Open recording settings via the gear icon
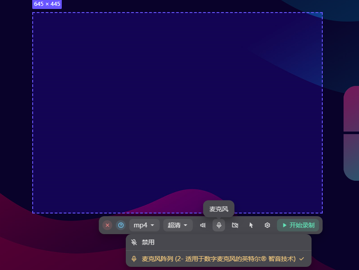The image size is (359, 270). [x=267, y=225]
